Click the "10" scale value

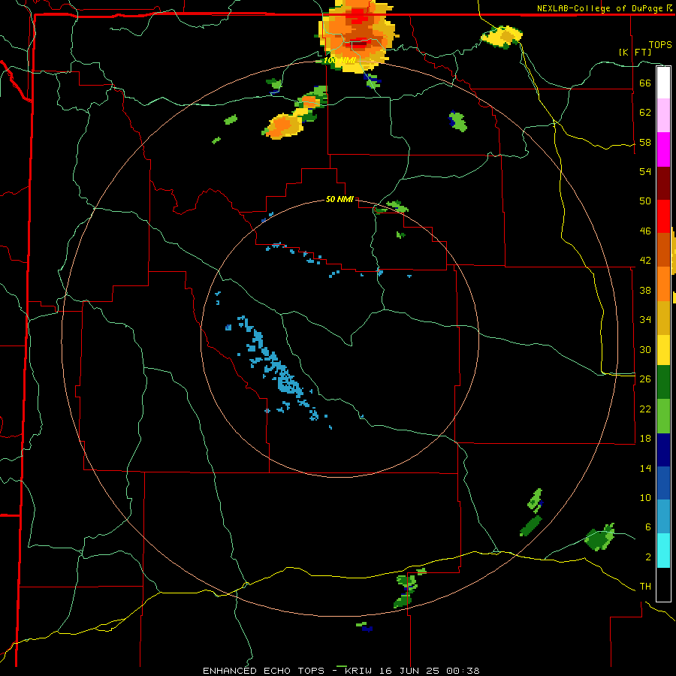click(645, 497)
